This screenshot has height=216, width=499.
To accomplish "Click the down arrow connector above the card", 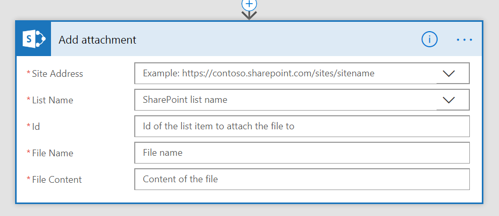I will pyautogui.click(x=249, y=15).
